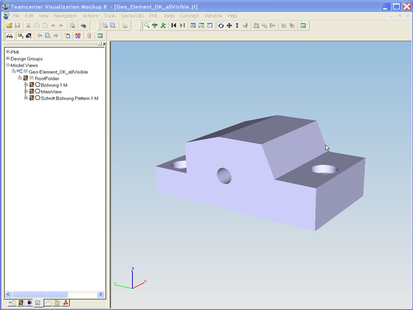Screen dimensions: 413x310
Task: Switch to the assembly structure tab
Action: click(12, 303)
